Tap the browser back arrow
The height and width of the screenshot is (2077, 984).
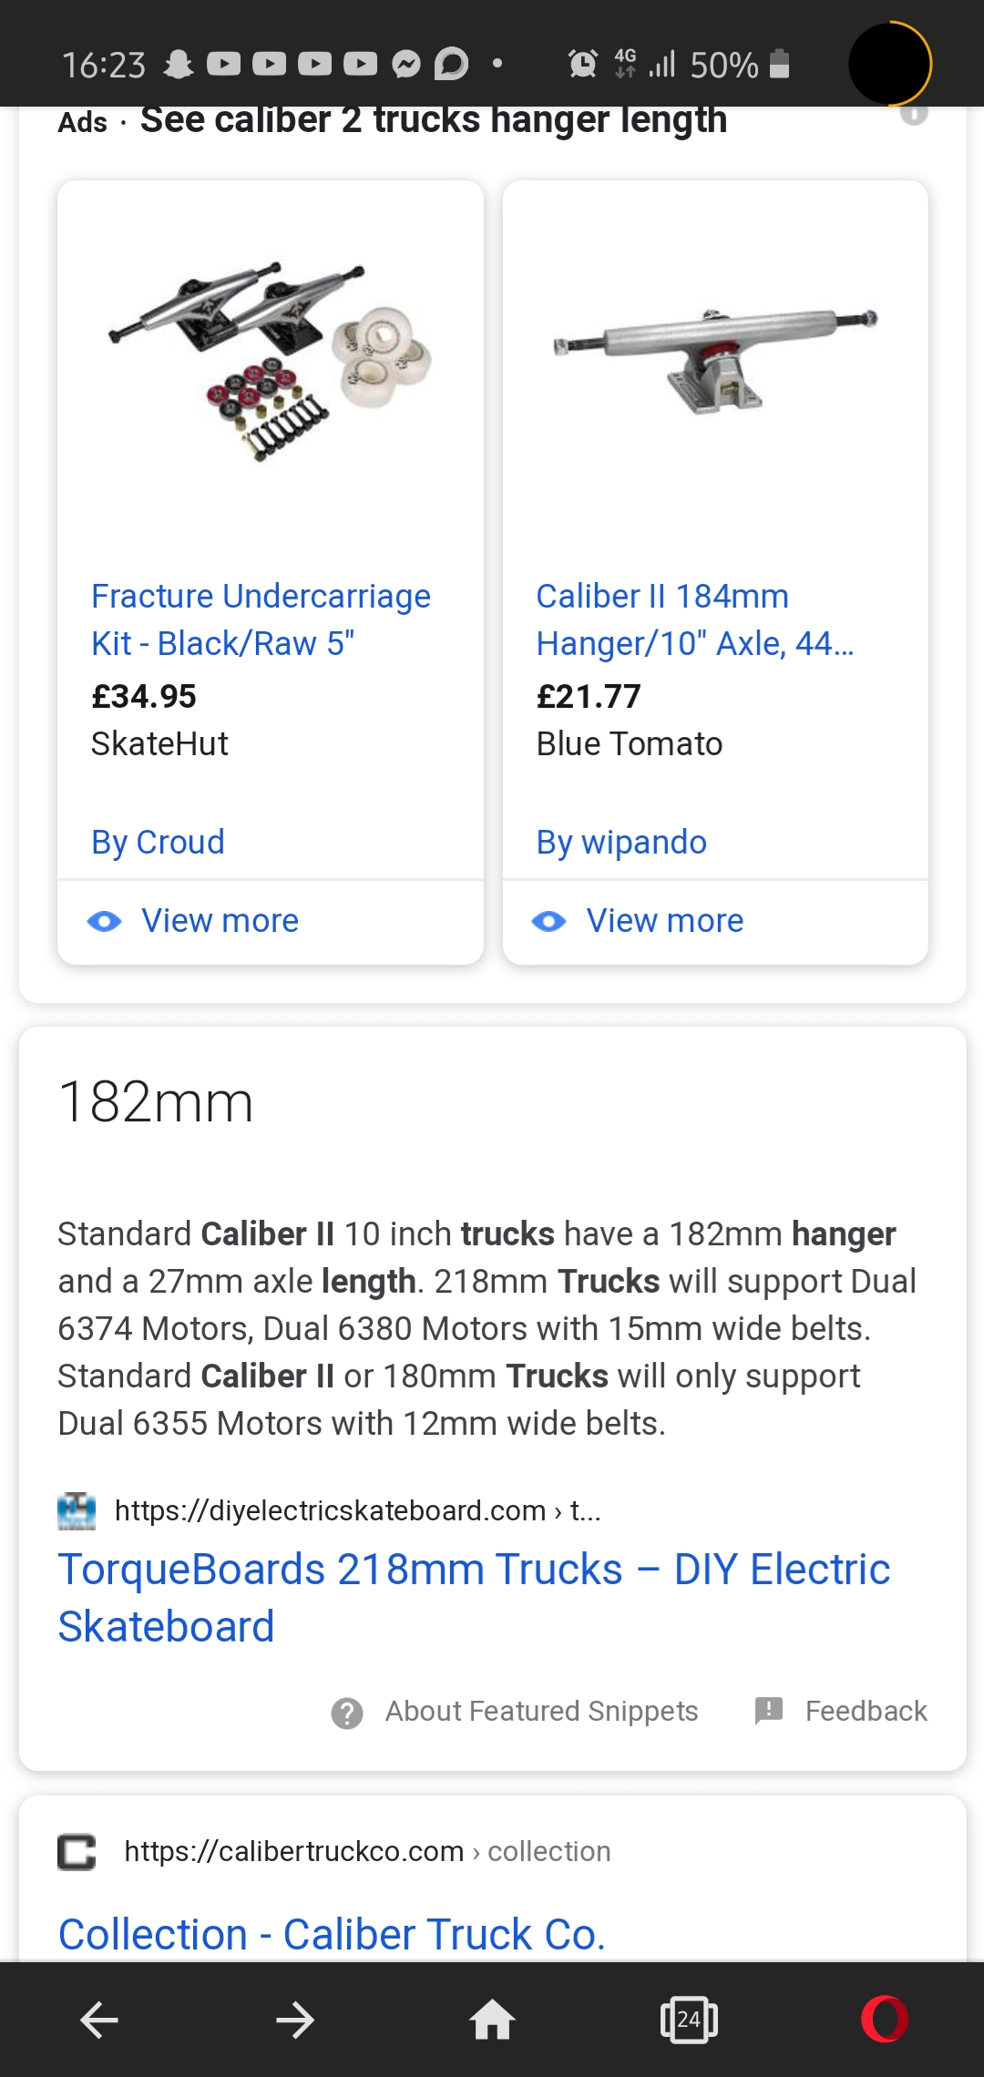coord(99,2020)
